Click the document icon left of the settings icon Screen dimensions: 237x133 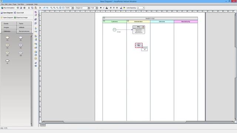(x=21, y=8)
